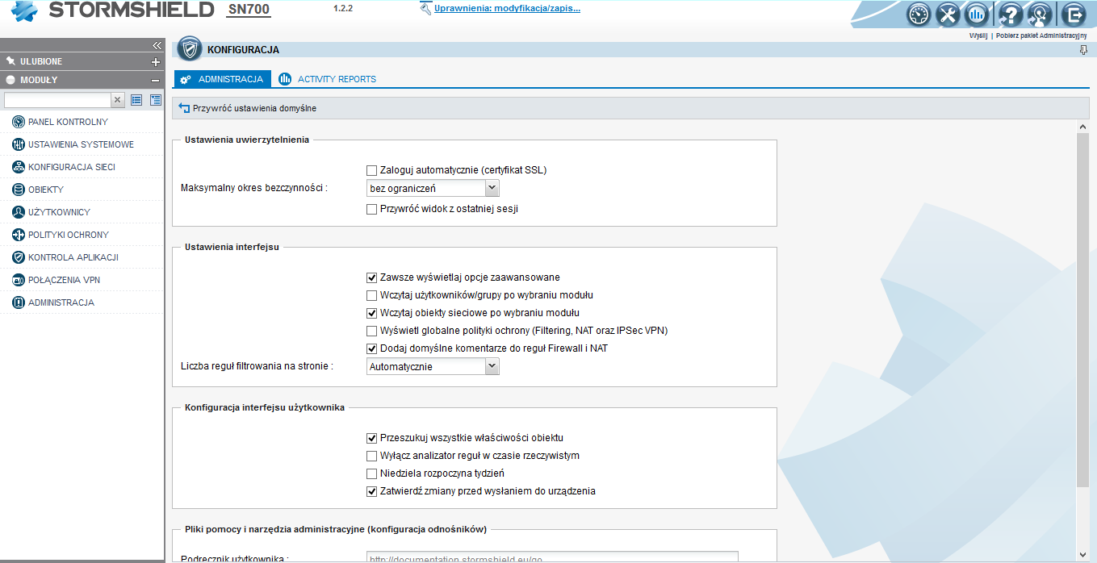Expand ULUBIONE section with plus button
The image size is (1097, 563).
pos(156,62)
